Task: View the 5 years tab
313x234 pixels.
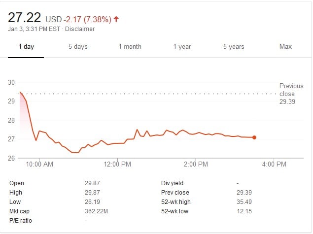Action: pyautogui.click(x=233, y=47)
